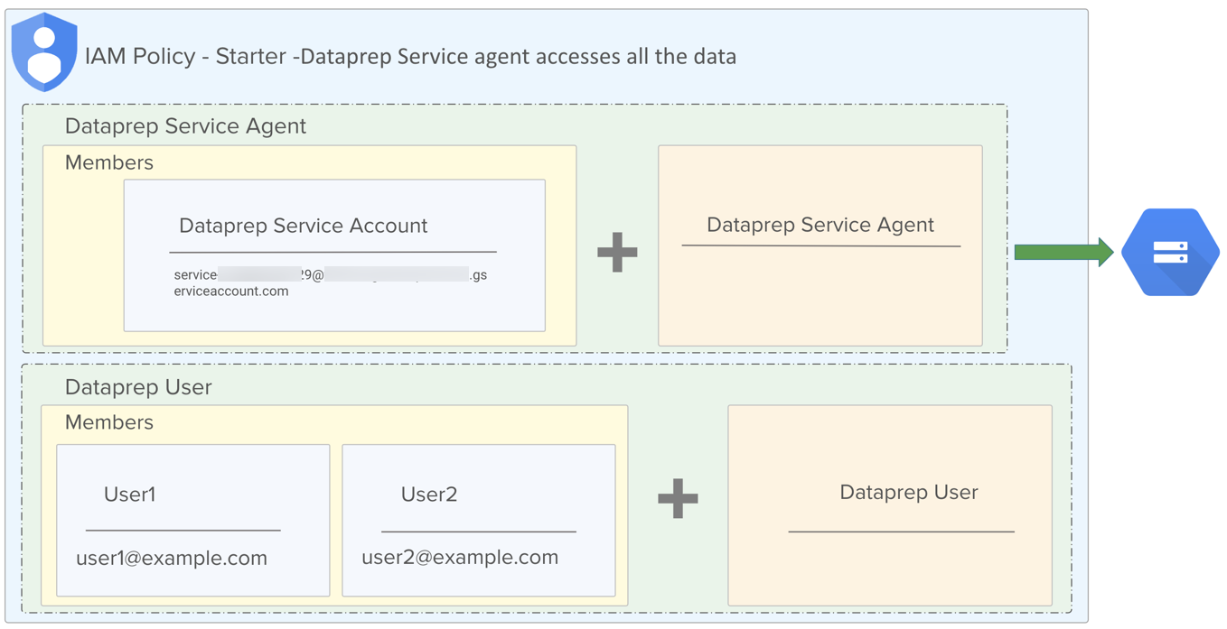Select the Members label above Dataprep Service Account
This screenshot has height=629, width=1227.
pos(109,163)
